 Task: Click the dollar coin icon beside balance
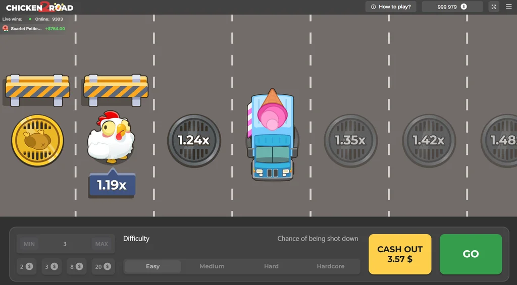(463, 7)
